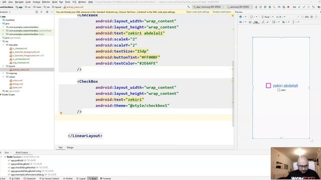This screenshot has width=321, height=180.
Task: Select styles.xml in values folder
Action: coord(16,87)
